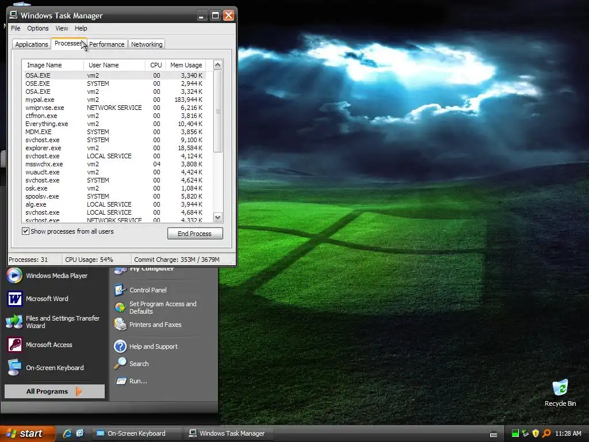
Task: Click Task Manager title bar icon
Action: click(x=14, y=15)
